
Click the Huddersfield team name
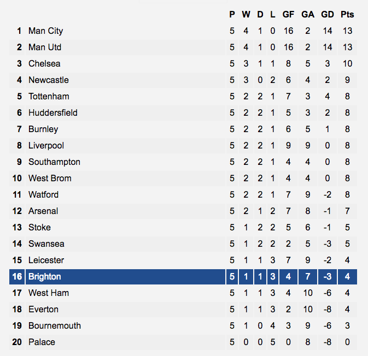(53, 112)
